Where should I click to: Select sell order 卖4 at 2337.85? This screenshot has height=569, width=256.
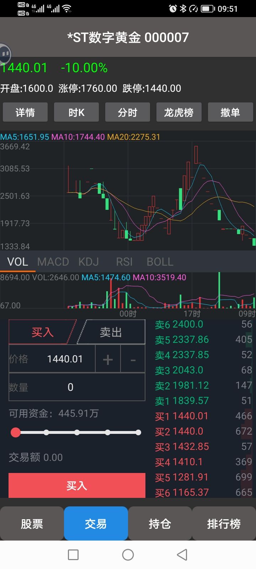coord(203,355)
